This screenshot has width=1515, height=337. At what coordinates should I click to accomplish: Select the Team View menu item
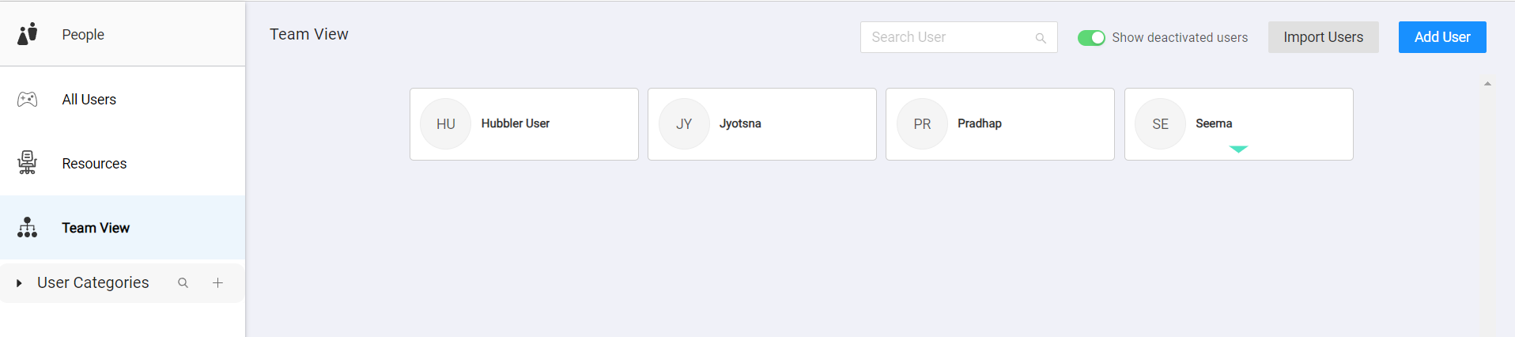[x=96, y=228]
